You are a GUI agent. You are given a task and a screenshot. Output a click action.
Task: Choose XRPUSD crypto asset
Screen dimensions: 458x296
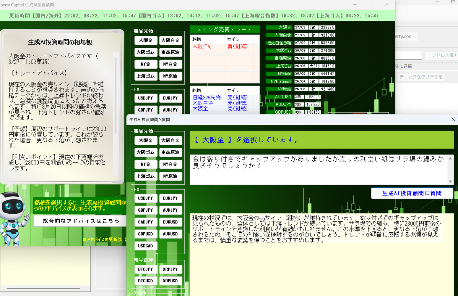coord(170,281)
